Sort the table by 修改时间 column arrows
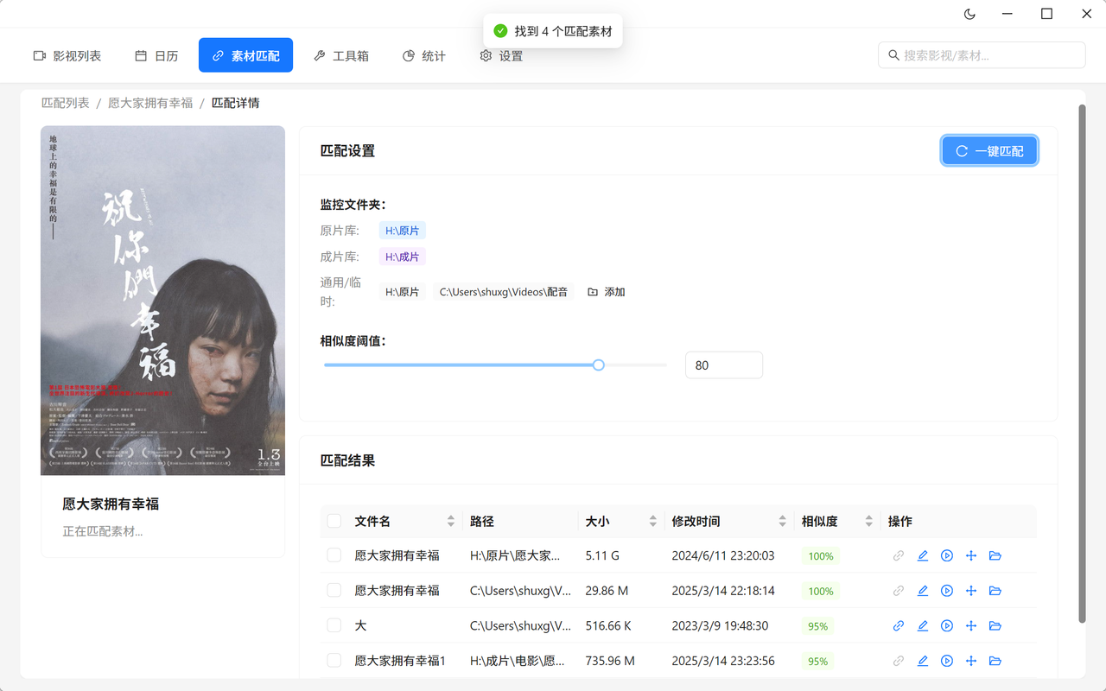 [x=783, y=521]
